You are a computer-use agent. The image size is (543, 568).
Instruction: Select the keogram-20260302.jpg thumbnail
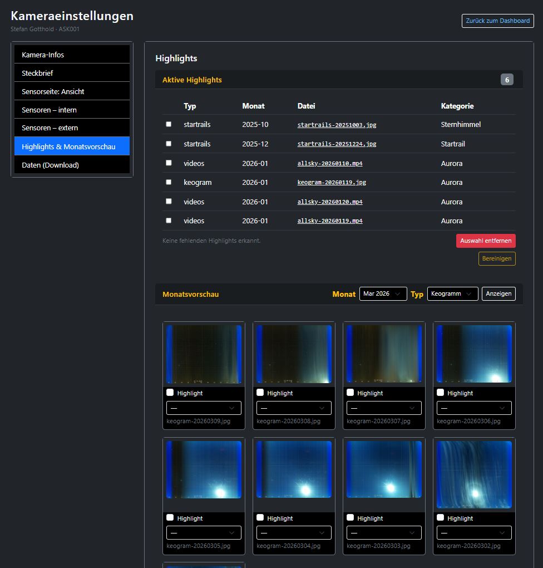point(474,474)
